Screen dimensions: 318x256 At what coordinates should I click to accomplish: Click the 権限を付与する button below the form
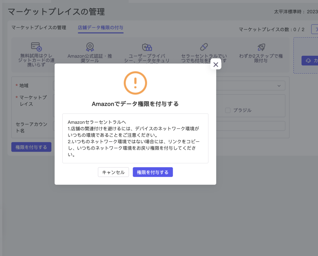(x=31, y=147)
